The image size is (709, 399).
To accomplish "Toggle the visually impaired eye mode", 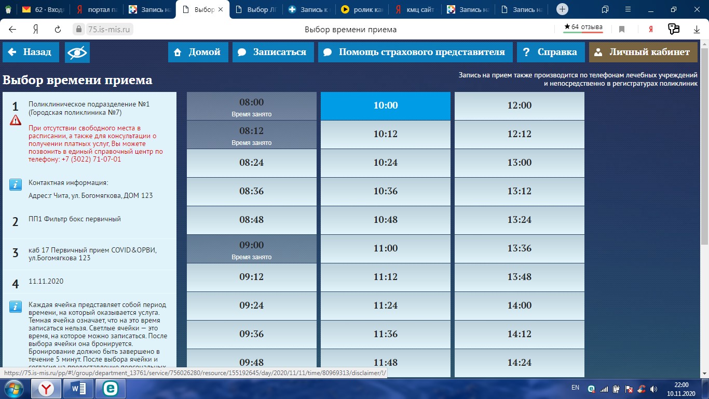I will [77, 52].
